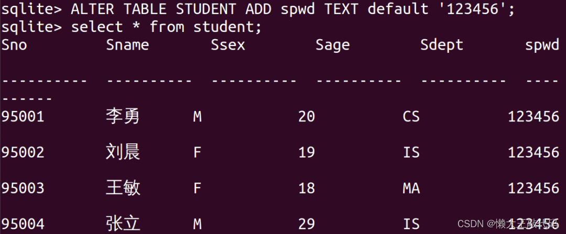Click the name 王敏
Screen dimensions: 566x234
(123, 188)
